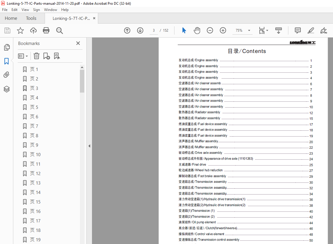Viewport: 333px width, 244px height.
Task: Click the bookmarks panel scrollbar thumb
Action: click(x=82, y=81)
